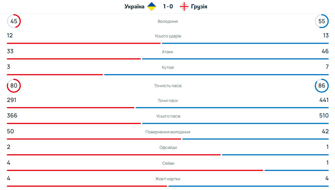Click Ukraine's 80 pass accuracy circle
335x190 pixels.
tap(14, 86)
